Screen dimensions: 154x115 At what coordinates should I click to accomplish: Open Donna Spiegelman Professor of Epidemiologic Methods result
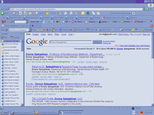pos(65,54)
